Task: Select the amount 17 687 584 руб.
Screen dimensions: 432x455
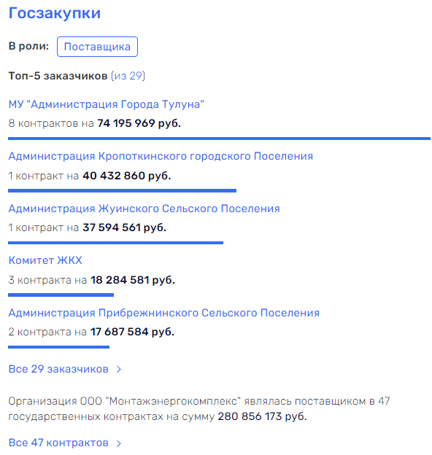Action: [132, 332]
